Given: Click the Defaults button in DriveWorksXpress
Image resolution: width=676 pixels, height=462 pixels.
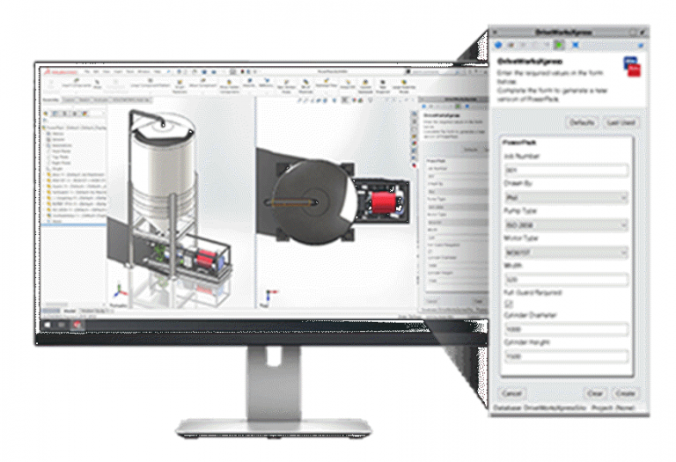Looking at the screenshot, I should point(582,122).
